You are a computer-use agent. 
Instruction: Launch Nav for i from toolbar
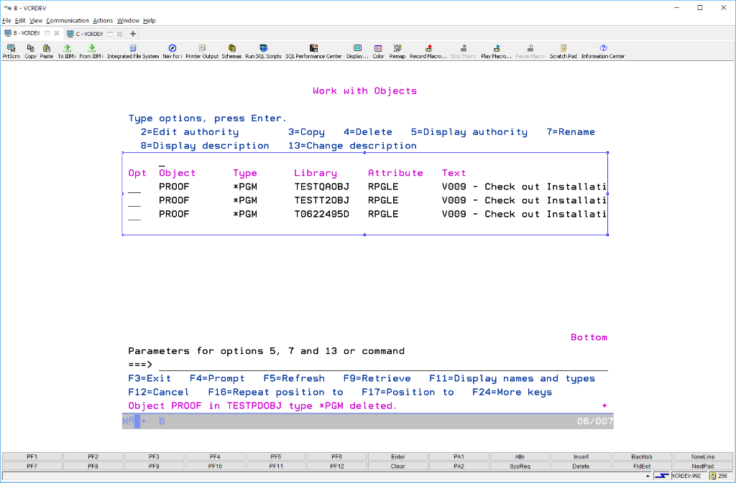click(x=172, y=51)
